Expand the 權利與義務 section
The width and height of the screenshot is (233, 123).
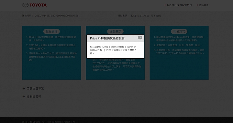32,97
